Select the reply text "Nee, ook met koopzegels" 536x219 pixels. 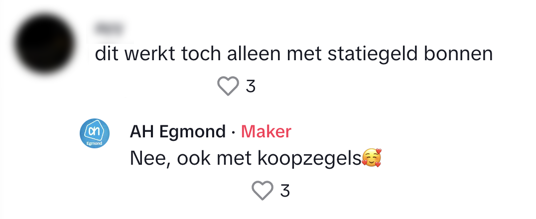tap(244, 158)
